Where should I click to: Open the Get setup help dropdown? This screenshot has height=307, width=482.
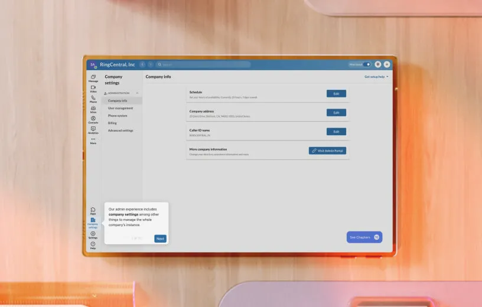[376, 77]
